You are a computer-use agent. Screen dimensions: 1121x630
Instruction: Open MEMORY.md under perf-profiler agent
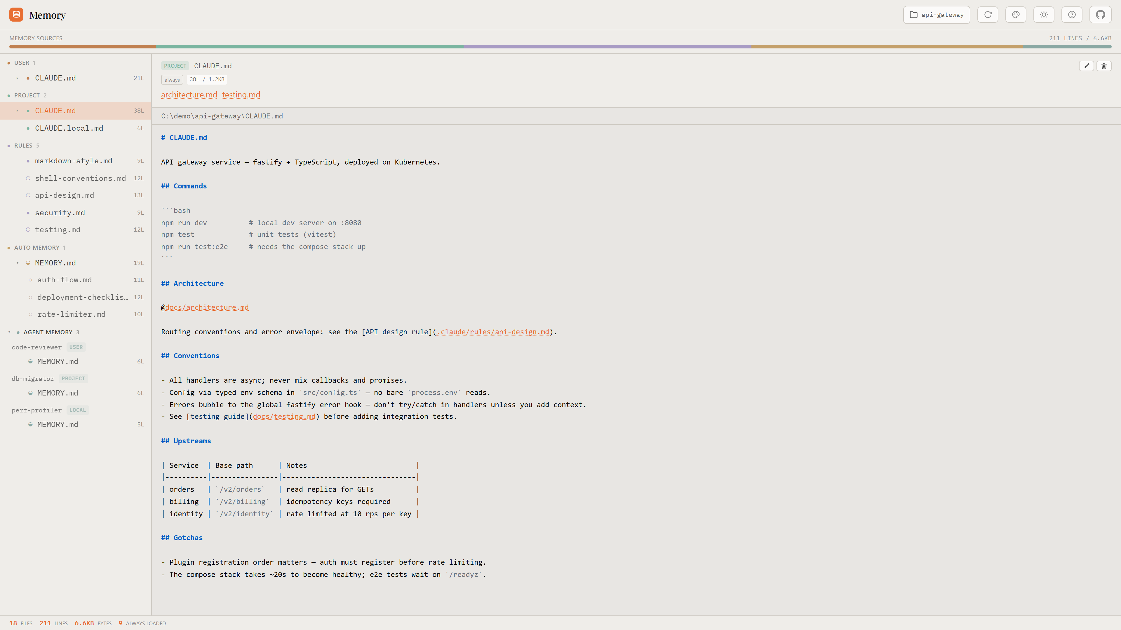click(x=76, y=425)
